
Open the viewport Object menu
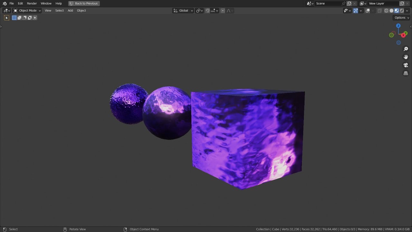click(x=81, y=10)
